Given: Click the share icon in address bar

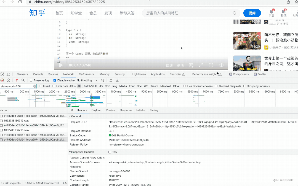Looking at the screenshot, I should pos(288,2).
